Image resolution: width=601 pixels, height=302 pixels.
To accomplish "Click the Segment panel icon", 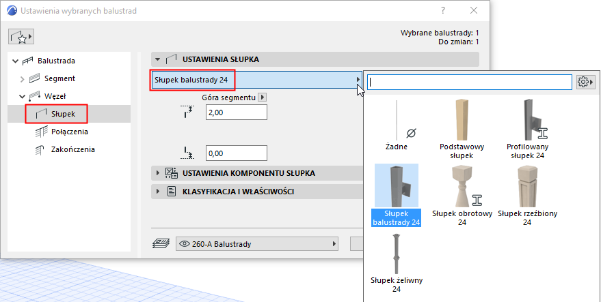I will (x=34, y=79).
